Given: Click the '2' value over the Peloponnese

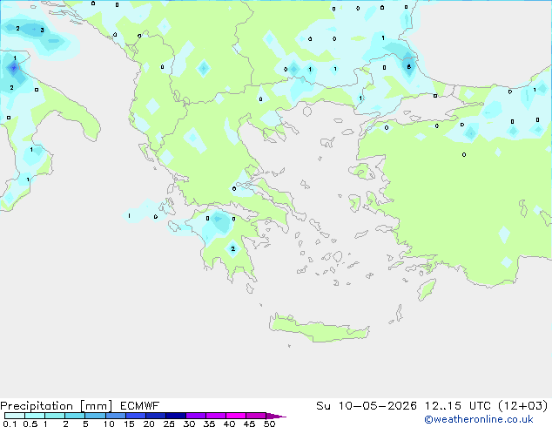Looking at the screenshot, I should point(232,248).
